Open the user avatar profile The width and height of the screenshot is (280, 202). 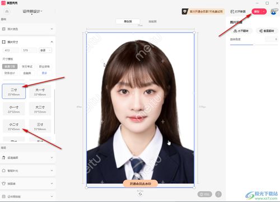point(274,12)
